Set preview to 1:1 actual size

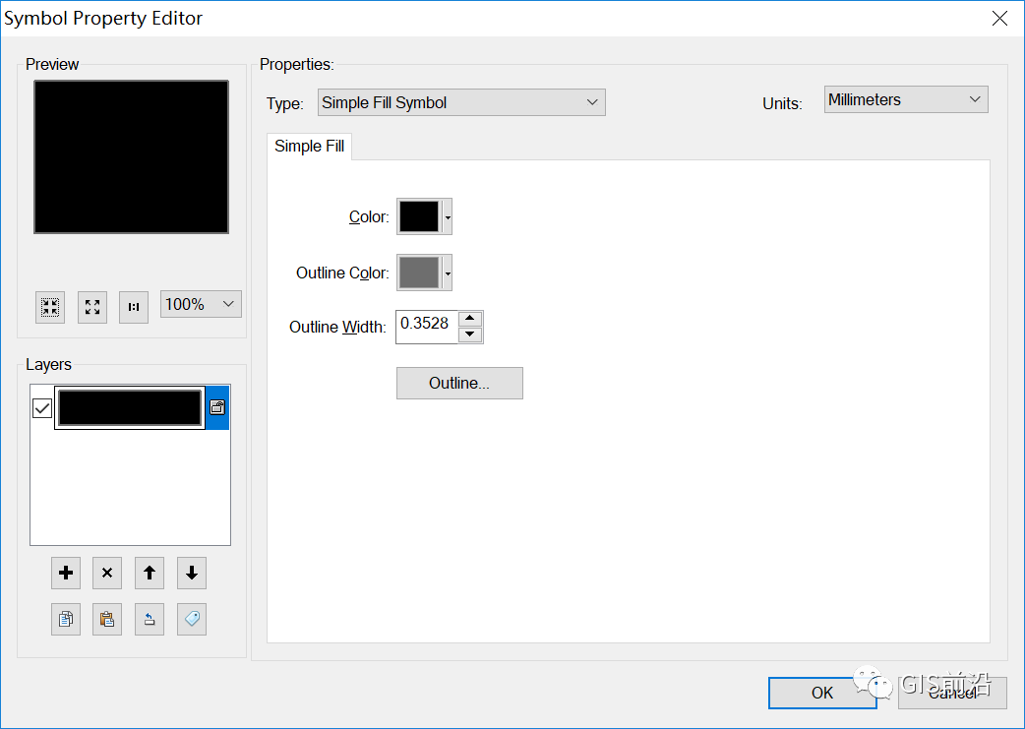[134, 306]
